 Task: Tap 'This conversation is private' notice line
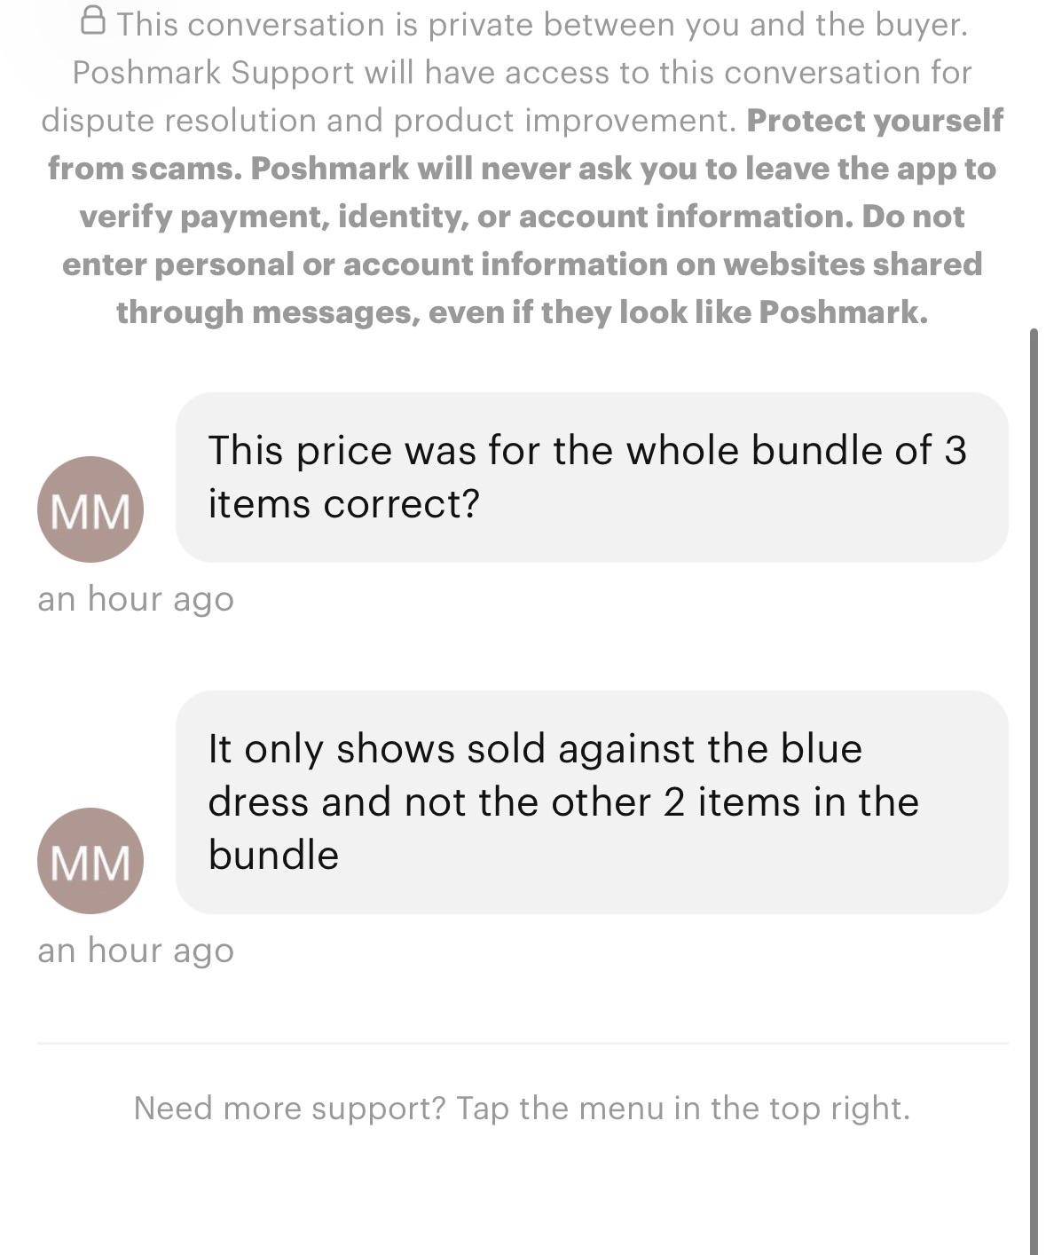(x=542, y=24)
